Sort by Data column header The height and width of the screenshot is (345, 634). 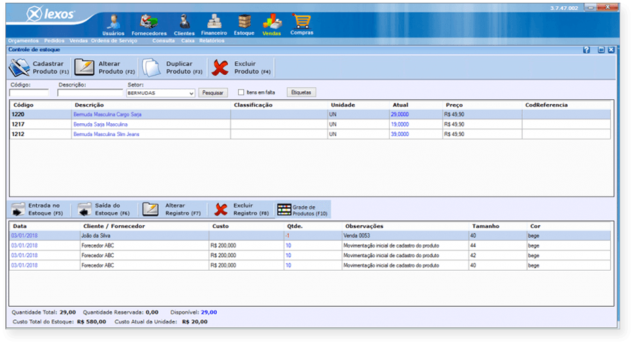pyautogui.click(x=20, y=227)
